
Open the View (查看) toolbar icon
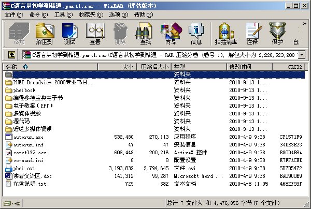(x=95, y=33)
